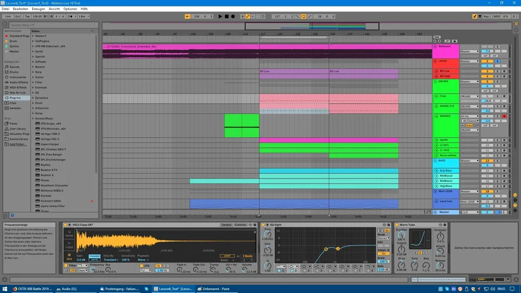
Task: Open the Samples category in the browser
Action: pos(15,108)
